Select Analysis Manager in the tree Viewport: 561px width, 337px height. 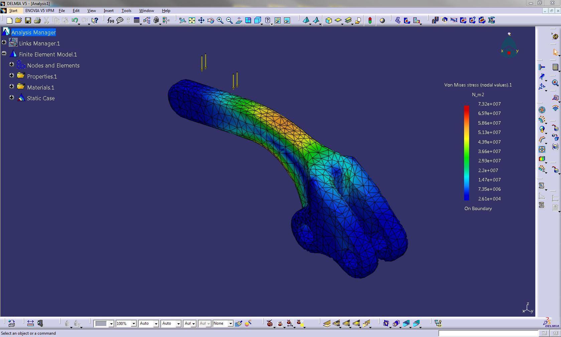[33, 32]
